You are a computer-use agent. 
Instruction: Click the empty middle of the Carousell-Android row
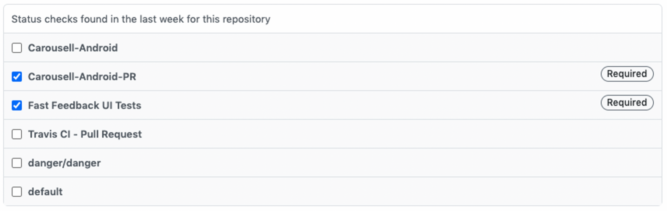tap(333, 48)
